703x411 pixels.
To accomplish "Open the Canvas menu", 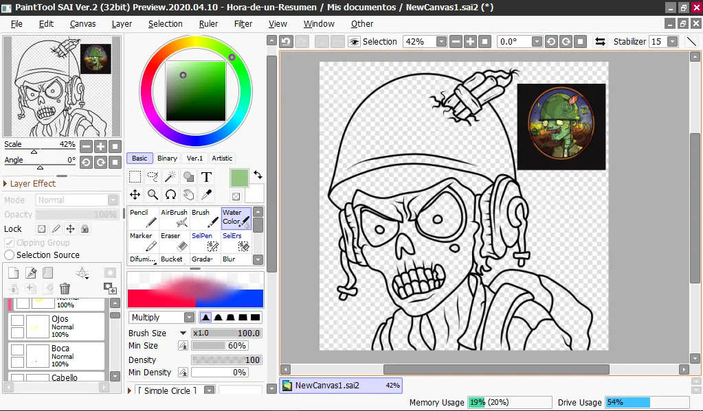I will click(x=83, y=24).
